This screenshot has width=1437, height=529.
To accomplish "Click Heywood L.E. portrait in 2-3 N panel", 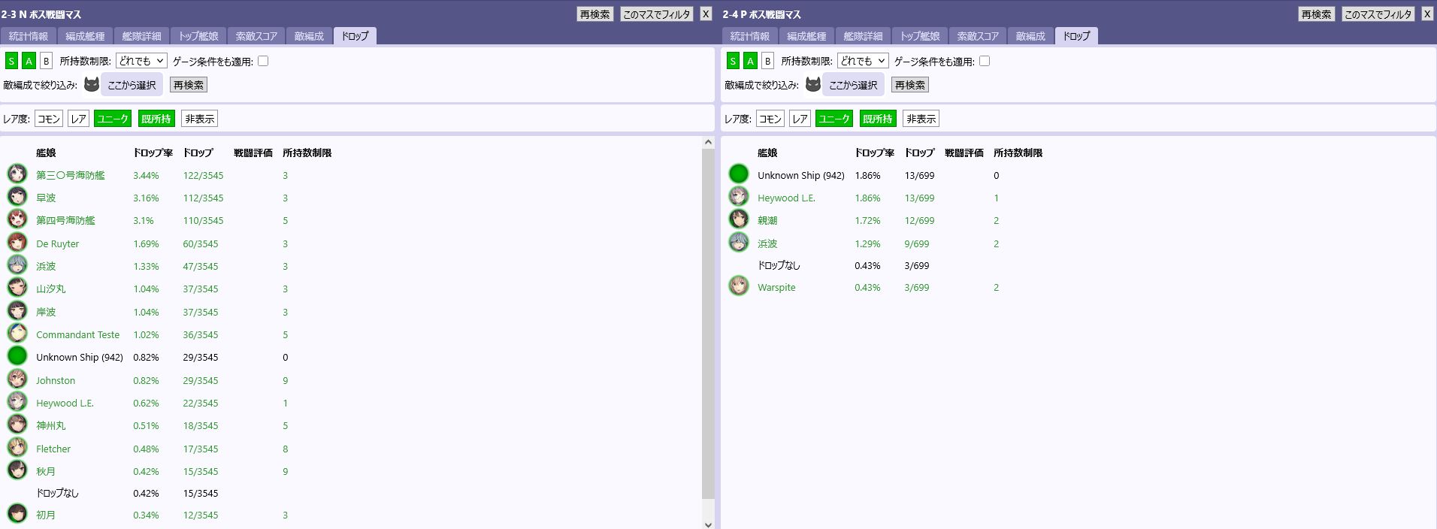I will (17, 402).
